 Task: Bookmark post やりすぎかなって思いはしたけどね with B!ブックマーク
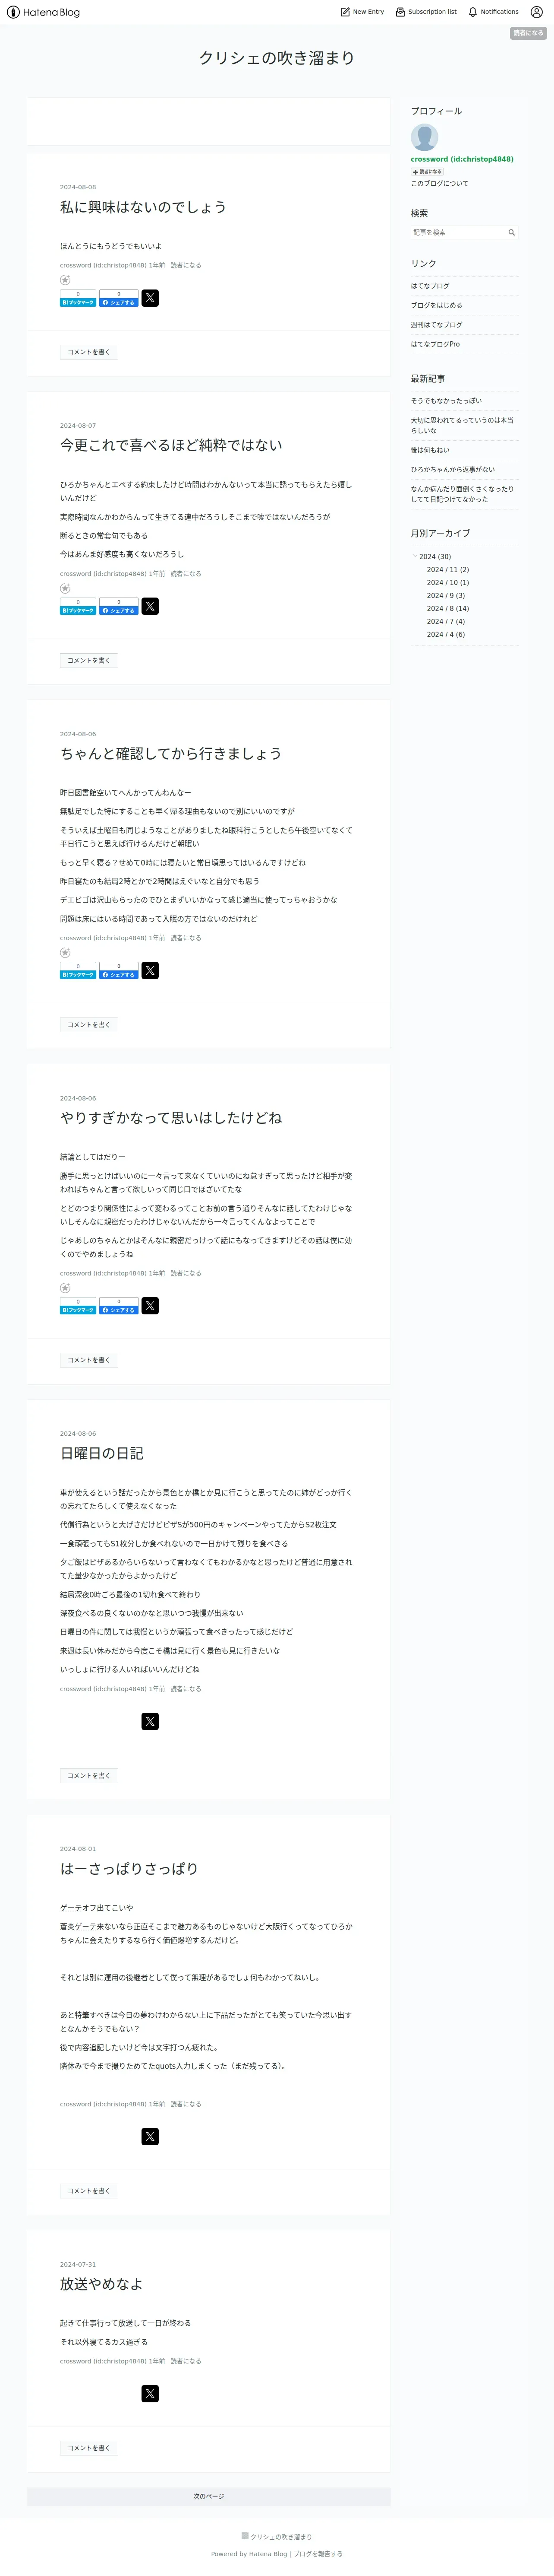point(78,1307)
